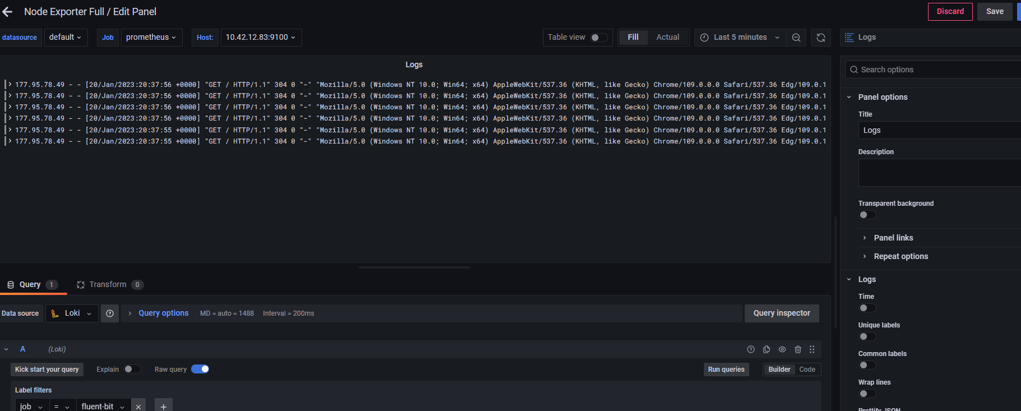
Task: Open the Host dropdown
Action: pos(261,38)
